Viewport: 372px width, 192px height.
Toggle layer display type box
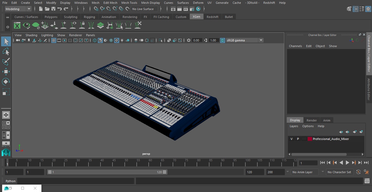304,139
